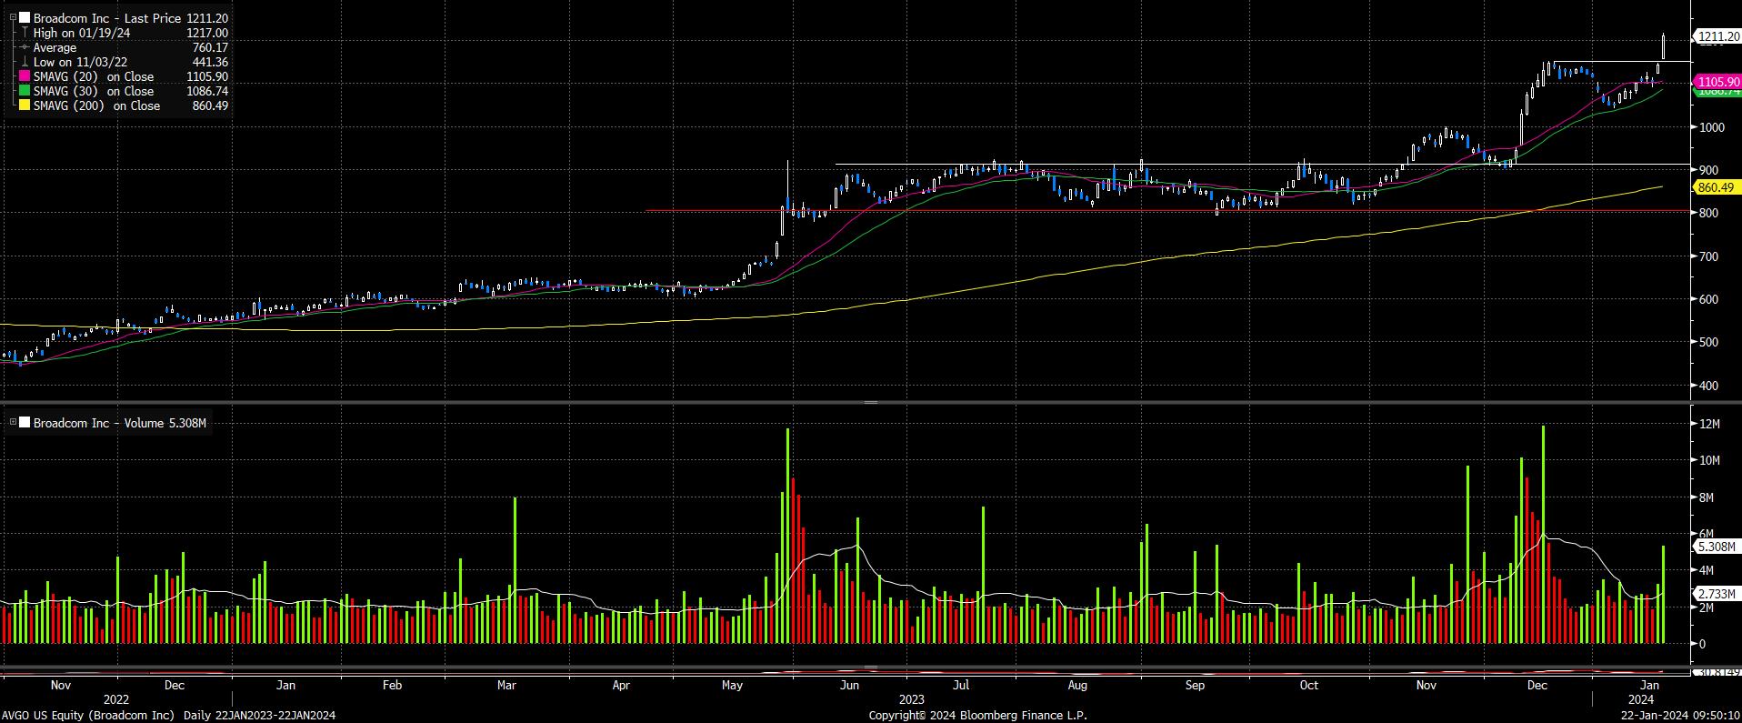The height and width of the screenshot is (723, 1742).
Task: Click the 500 price axis label
Action: pos(1709,342)
